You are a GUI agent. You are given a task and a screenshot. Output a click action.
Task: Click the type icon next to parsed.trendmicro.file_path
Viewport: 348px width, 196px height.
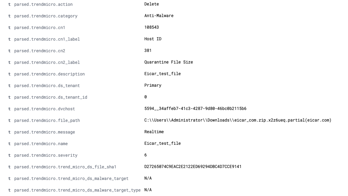(x=10, y=121)
